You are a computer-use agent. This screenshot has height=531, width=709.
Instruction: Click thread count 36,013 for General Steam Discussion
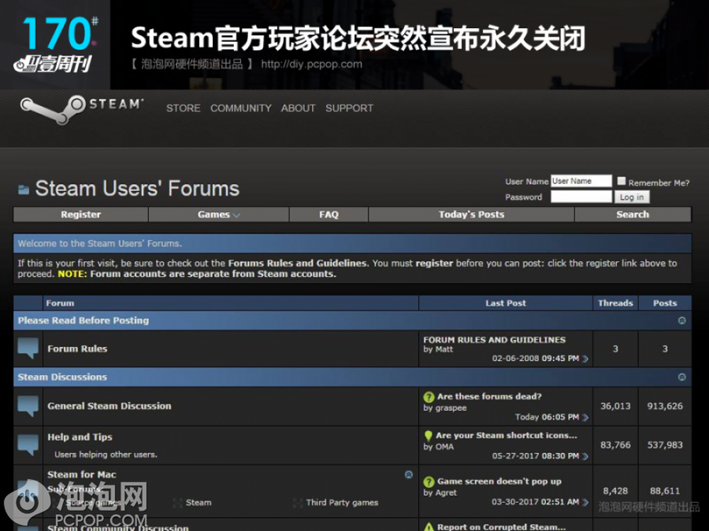pyautogui.click(x=615, y=406)
